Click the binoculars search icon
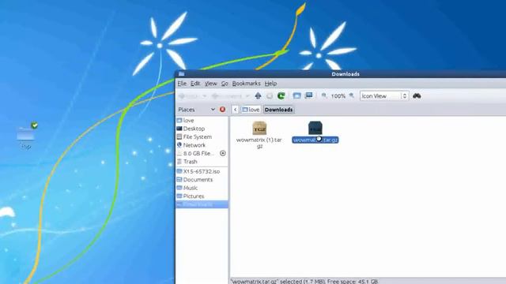Screen dimensions: 506x284 point(417,95)
